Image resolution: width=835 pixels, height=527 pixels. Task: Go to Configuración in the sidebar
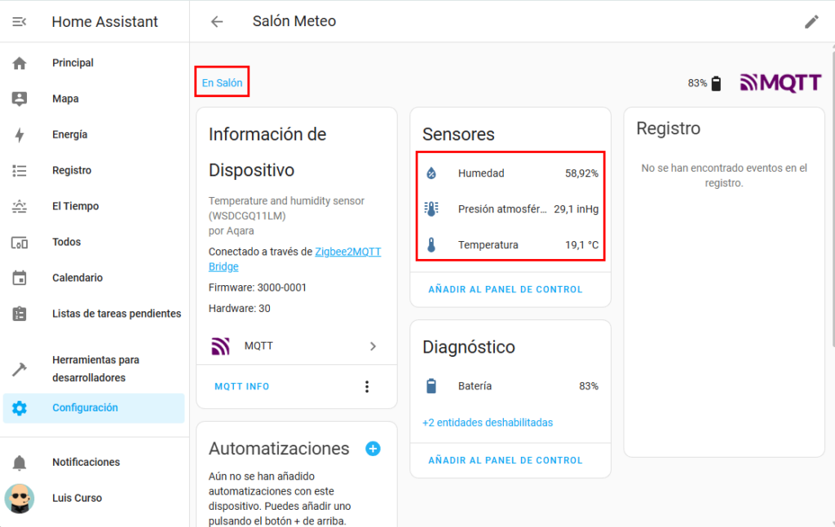(85, 408)
